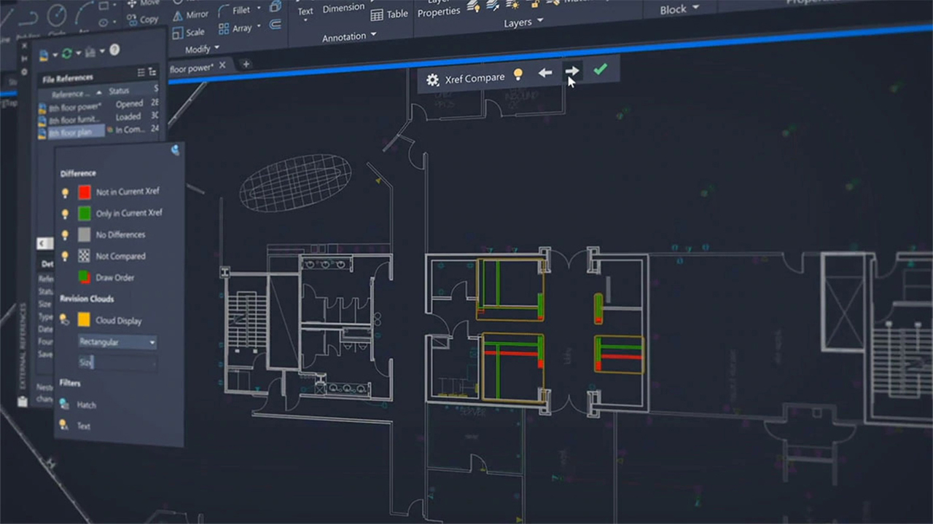Select the Fillet tool
This screenshot has width=933, height=524.
pos(238,9)
